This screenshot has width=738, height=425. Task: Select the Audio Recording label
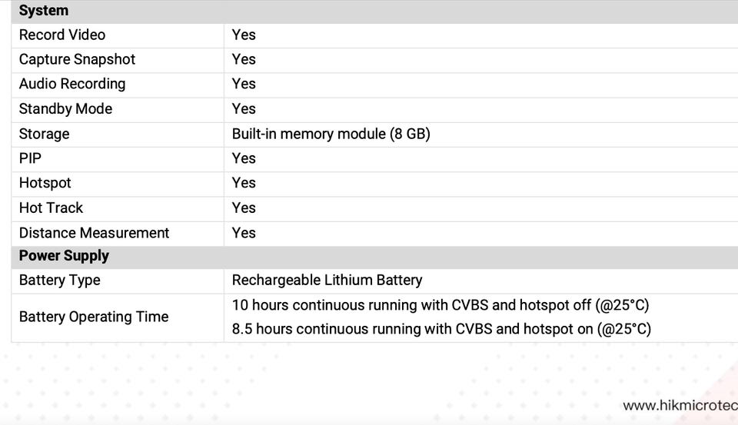point(72,84)
